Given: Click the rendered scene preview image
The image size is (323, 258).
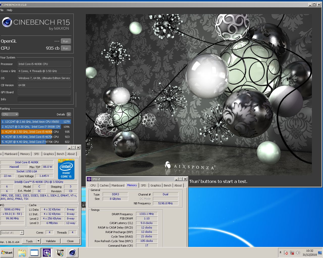Looking at the screenshot, I should click(x=199, y=94).
